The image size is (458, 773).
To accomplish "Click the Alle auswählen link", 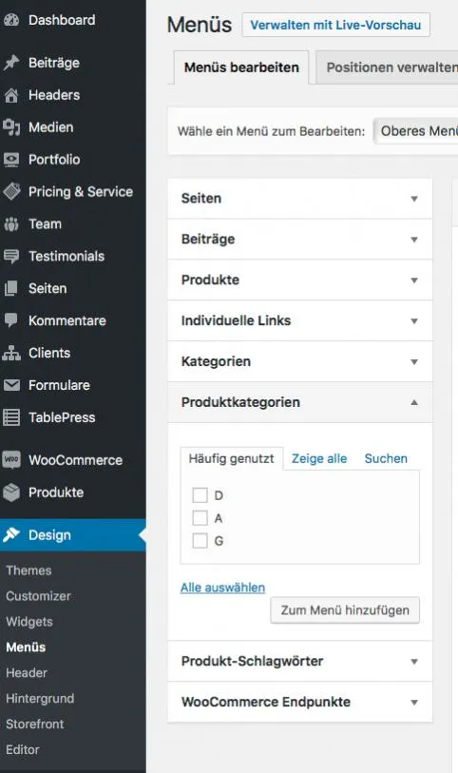I will (x=222, y=588).
